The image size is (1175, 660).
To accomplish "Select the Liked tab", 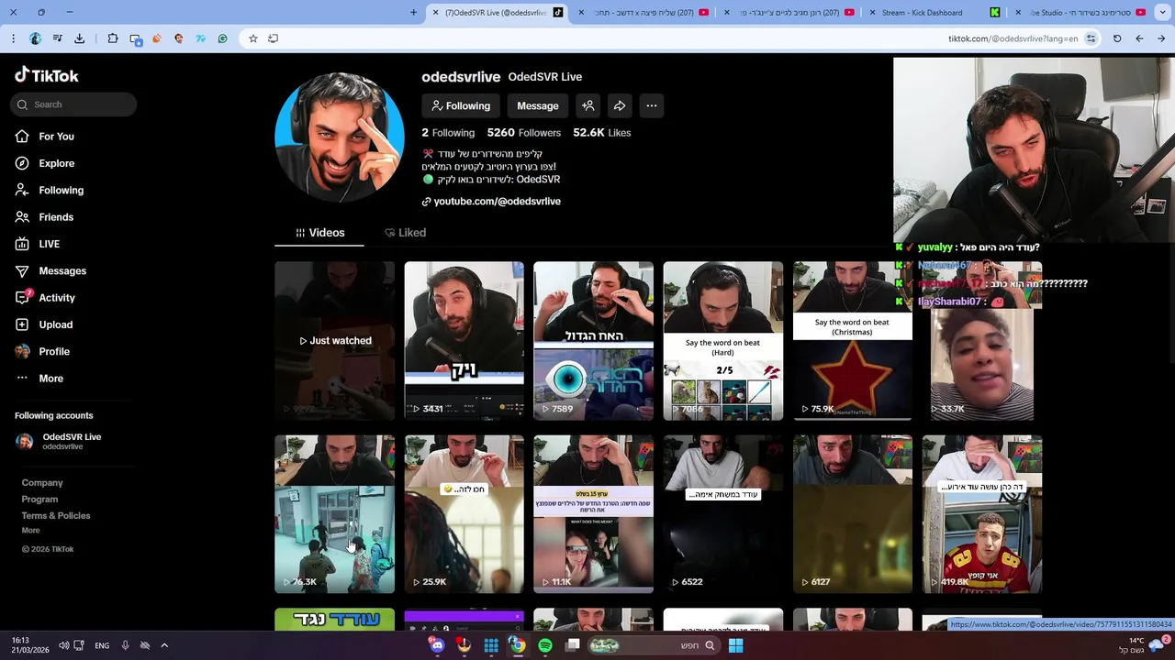I will (406, 233).
